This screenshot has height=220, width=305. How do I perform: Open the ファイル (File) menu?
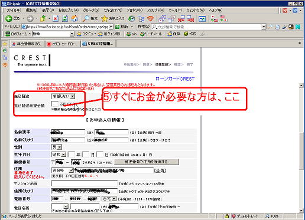coord(14,10)
